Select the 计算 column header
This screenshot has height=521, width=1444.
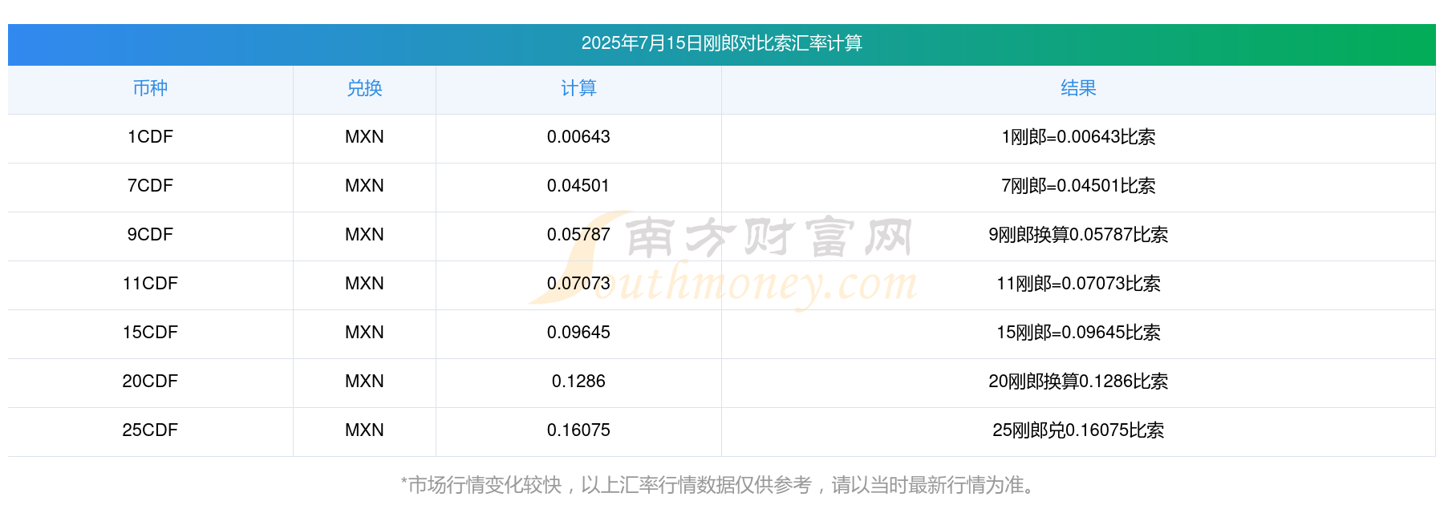point(578,88)
